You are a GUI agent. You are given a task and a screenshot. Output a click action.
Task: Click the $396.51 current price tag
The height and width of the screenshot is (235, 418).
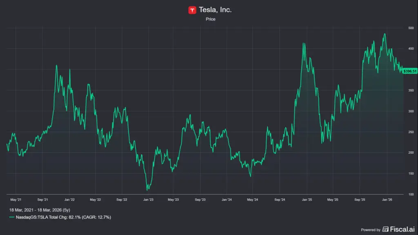coord(410,71)
